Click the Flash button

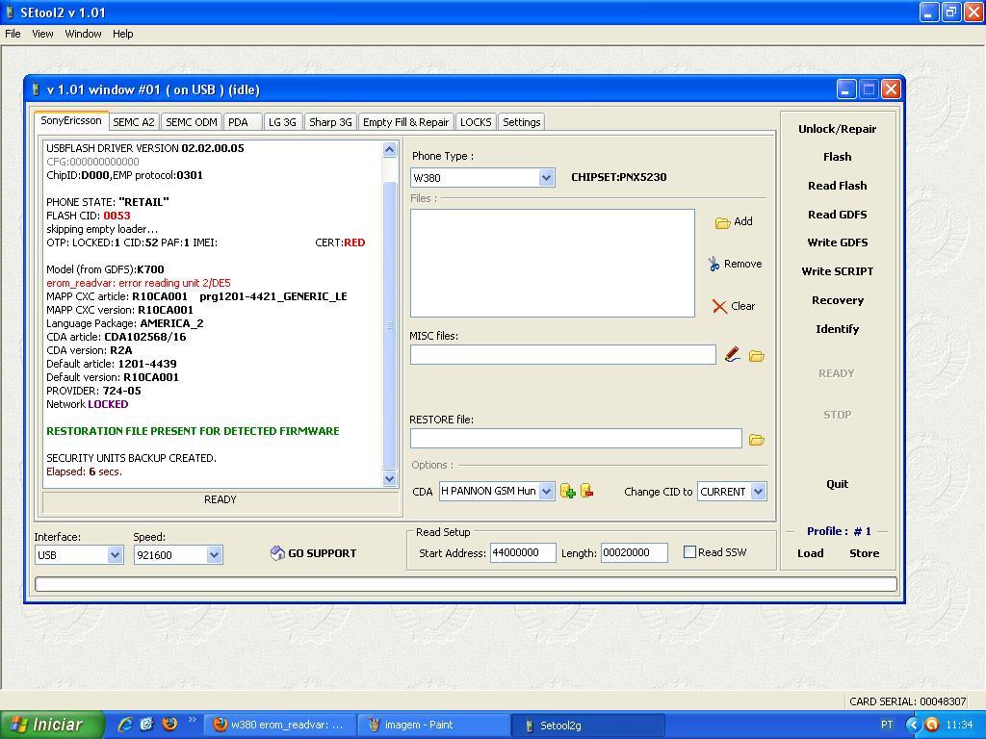837,157
